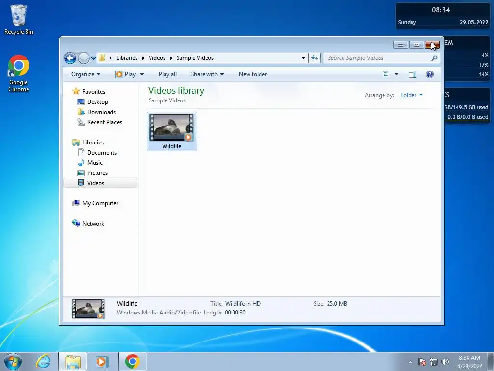Click Play all in the toolbar
Image resolution: width=494 pixels, height=371 pixels.
(167, 74)
